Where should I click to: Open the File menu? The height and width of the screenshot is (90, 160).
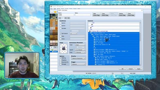pyautogui.click(x=51, y=9)
